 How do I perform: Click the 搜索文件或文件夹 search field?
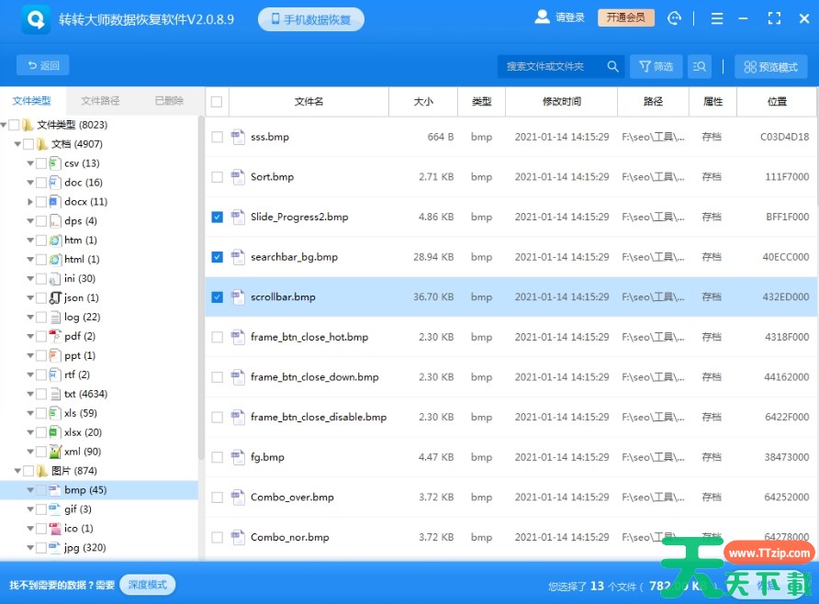[551, 66]
